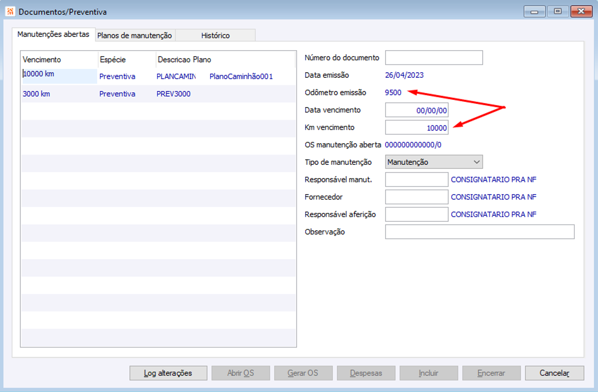Click the PlanoCaminhão001 description cell
This screenshot has width=598, height=392.
(241, 76)
